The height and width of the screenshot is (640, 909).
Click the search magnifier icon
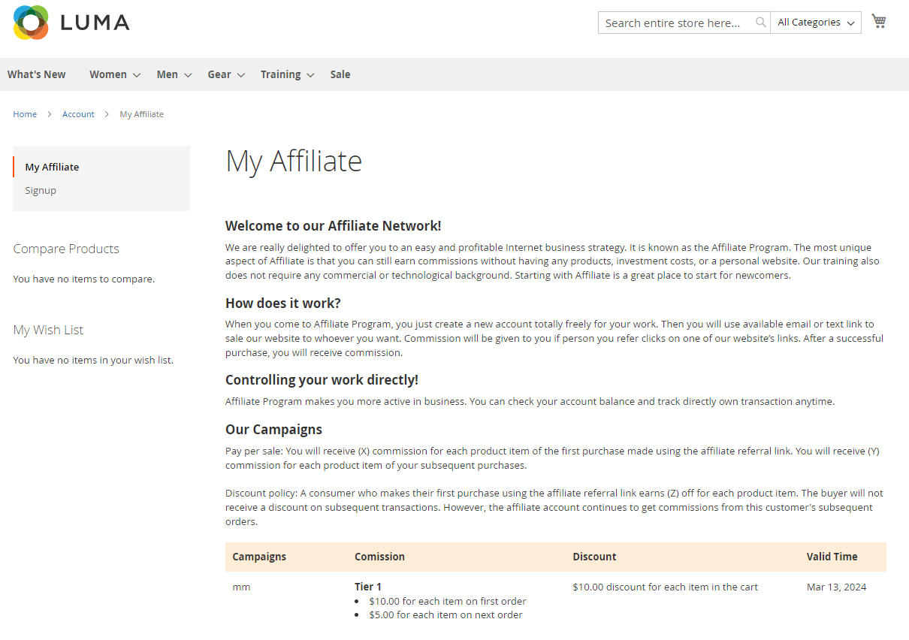coord(760,23)
